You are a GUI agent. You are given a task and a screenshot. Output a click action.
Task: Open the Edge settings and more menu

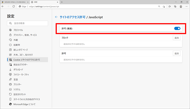186,7
